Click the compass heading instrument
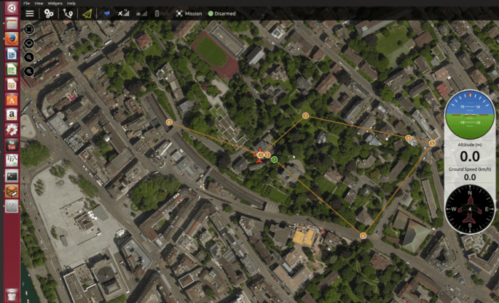 tap(470, 208)
